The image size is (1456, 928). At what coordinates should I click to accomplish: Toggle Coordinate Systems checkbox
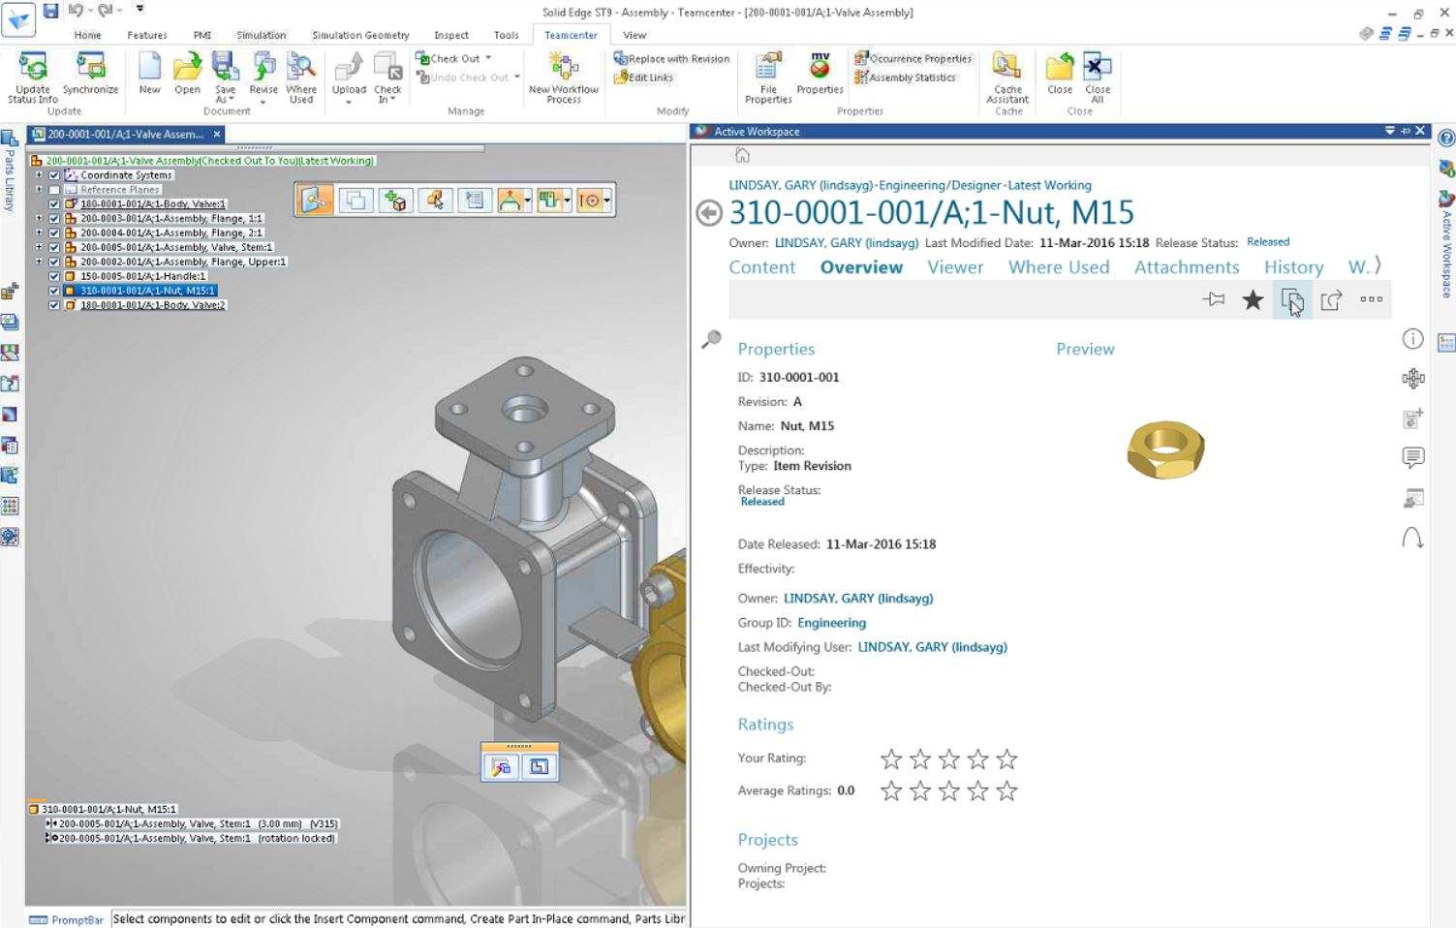point(54,175)
